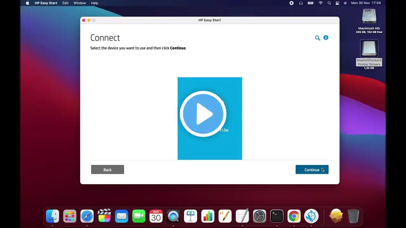Open the Edit menu

[65, 3]
